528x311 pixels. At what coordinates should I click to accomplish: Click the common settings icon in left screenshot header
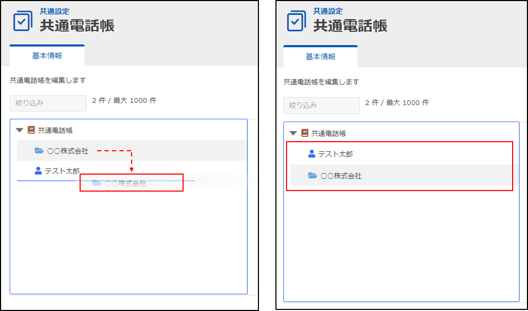[23, 21]
